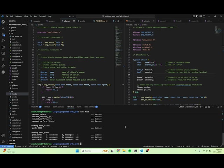
Task: Toggle Primary Side Bar visibility
Action: (197, 16)
